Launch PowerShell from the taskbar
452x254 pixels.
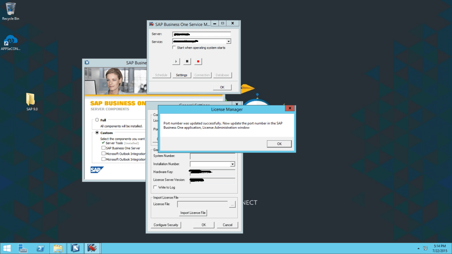(x=40, y=248)
